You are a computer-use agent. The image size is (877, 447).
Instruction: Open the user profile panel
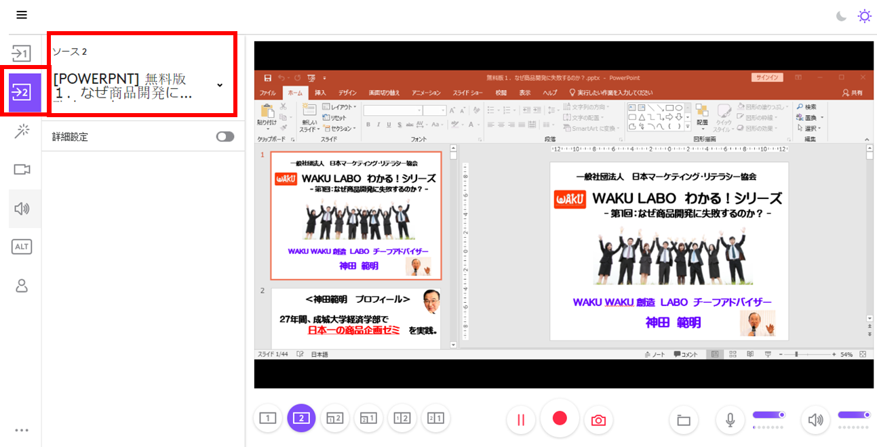[x=22, y=285]
